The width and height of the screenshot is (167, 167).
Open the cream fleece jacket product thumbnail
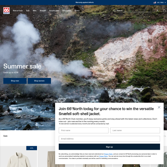(19, 156)
